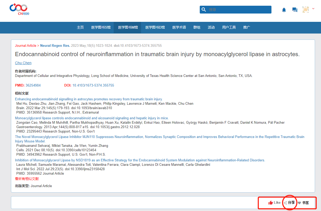View all similar articles via 看所有相似文献
The width and height of the screenshot is (321, 211).
[x=27, y=179]
